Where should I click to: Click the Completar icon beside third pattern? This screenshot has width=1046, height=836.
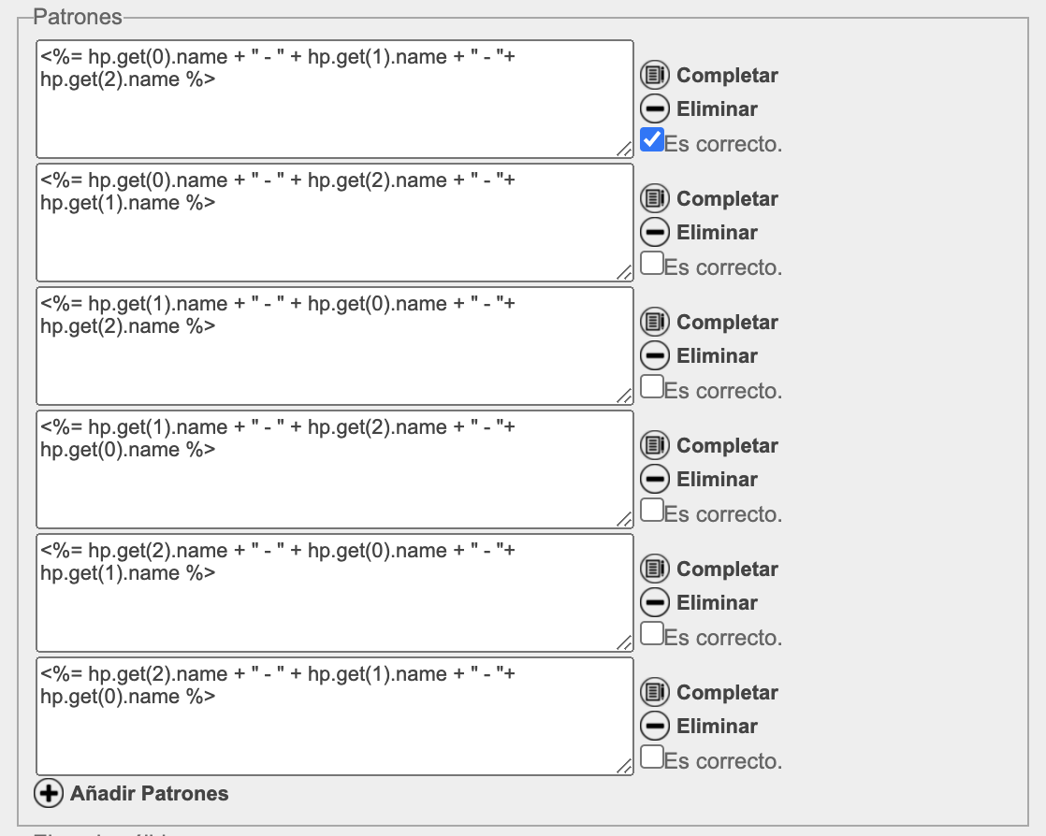click(x=654, y=322)
